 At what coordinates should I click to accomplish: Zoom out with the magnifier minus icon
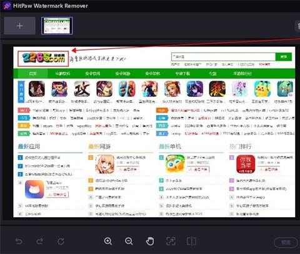(129, 241)
